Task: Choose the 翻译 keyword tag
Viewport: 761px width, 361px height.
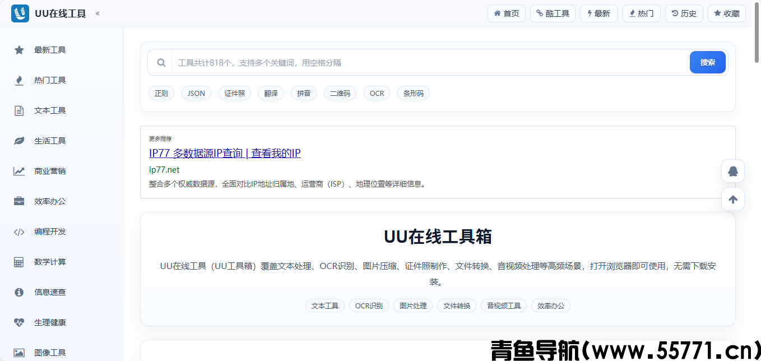Action: coord(271,93)
